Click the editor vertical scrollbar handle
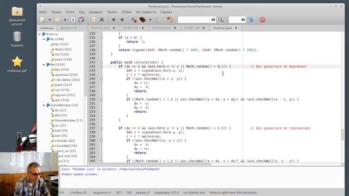This screenshot has width=349, height=196. 342,134
